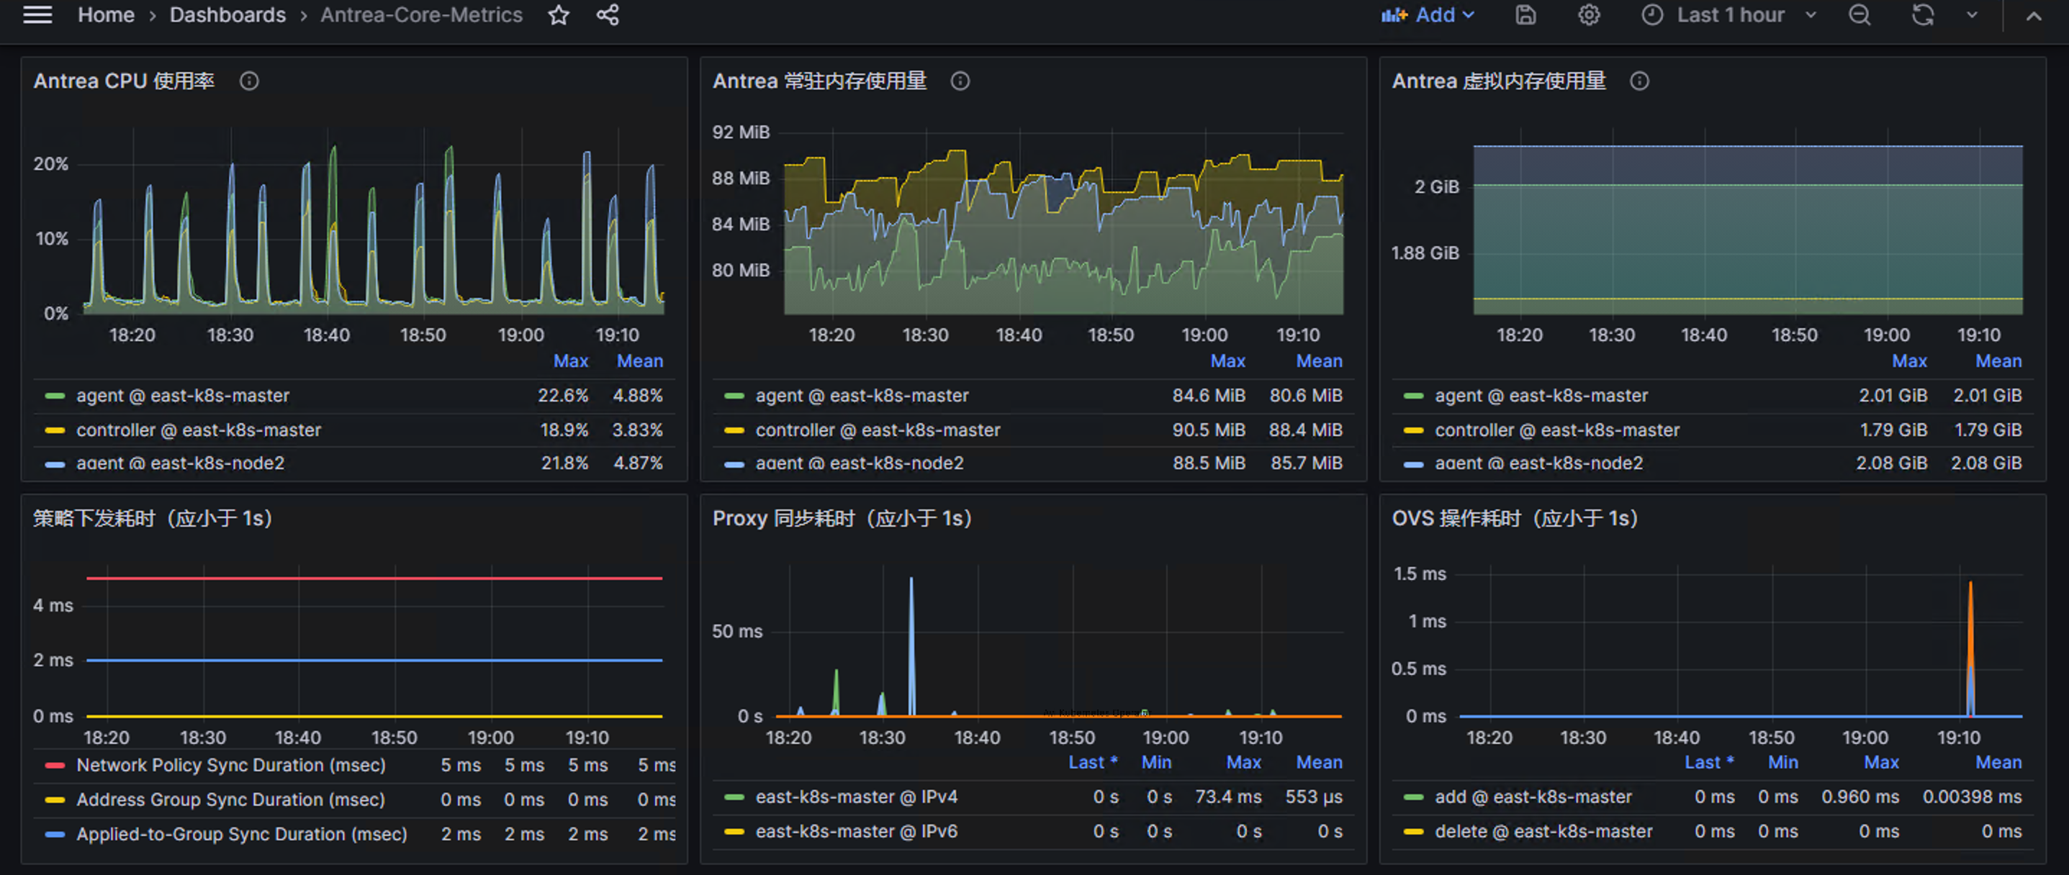This screenshot has height=875, width=2069.
Task: Open 策略下发耗时 panel title menu
Action: click(153, 519)
